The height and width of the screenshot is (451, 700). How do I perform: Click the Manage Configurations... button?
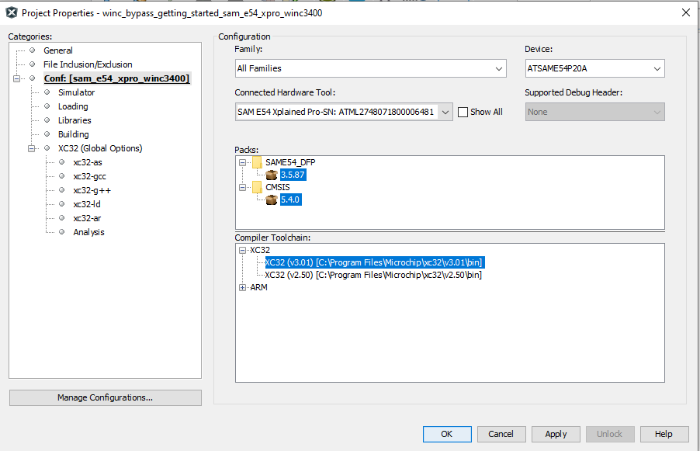tap(106, 398)
